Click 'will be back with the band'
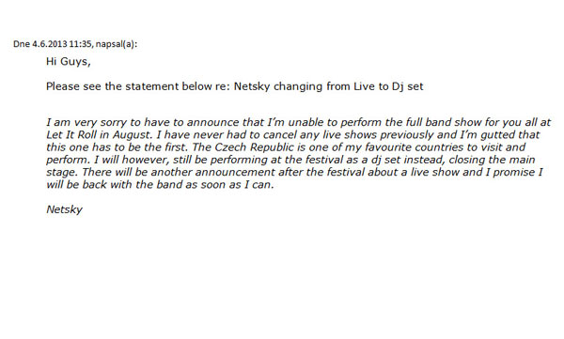 click(115, 185)
